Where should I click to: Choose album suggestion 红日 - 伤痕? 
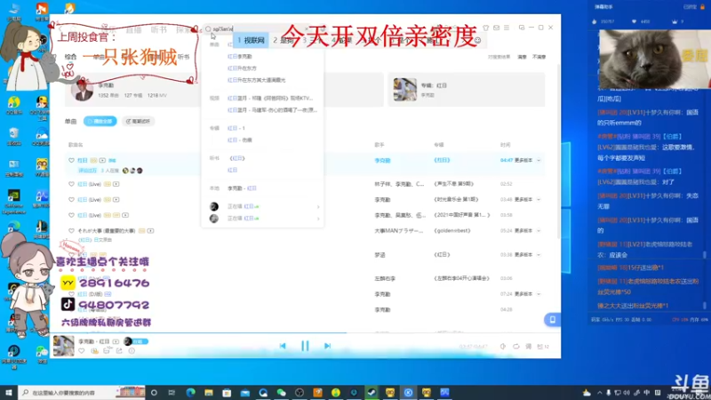pyautogui.click(x=239, y=140)
